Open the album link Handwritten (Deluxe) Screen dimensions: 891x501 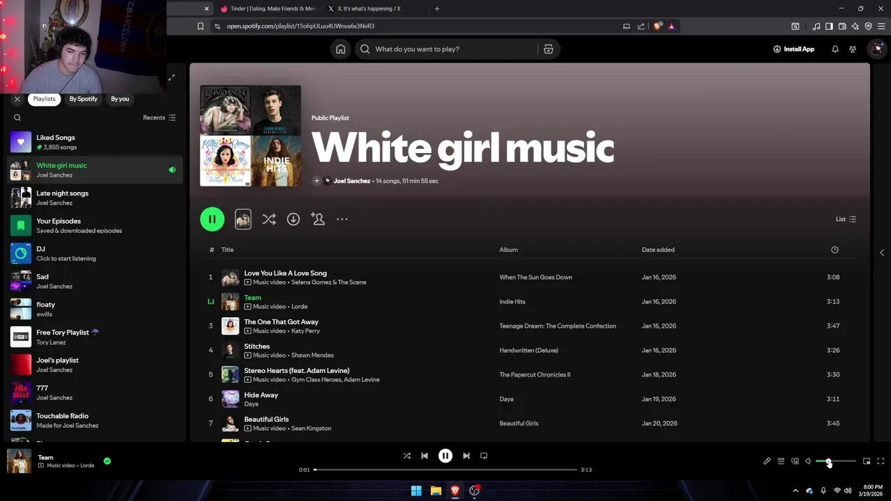pyautogui.click(x=529, y=350)
